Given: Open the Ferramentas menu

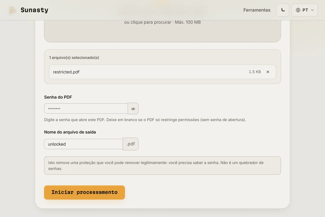Looking at the screenshot, I should 257,10.
